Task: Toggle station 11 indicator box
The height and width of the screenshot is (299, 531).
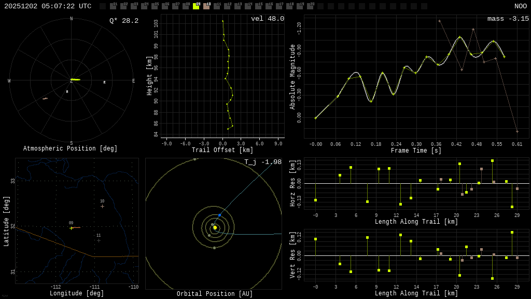Action: pyautogui.click(x=217, y=6)
